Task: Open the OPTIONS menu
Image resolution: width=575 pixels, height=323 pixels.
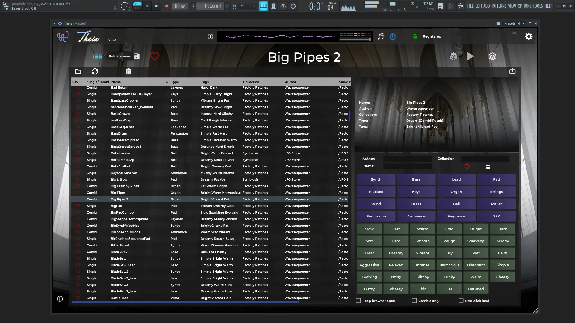Action: pyautogui.click(x=524, y=6)
